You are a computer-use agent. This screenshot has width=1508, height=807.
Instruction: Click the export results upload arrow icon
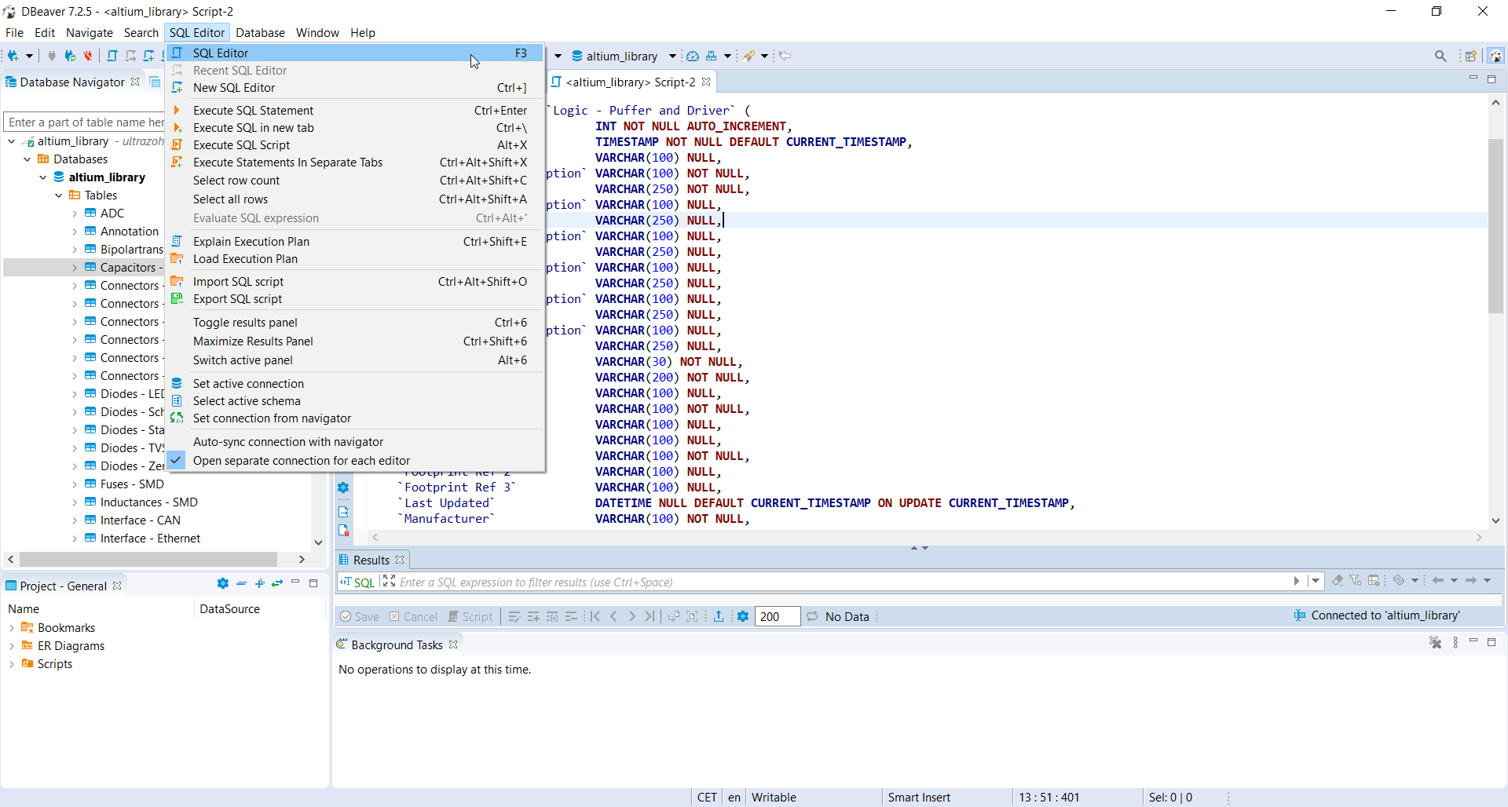[x=718, y=616]
